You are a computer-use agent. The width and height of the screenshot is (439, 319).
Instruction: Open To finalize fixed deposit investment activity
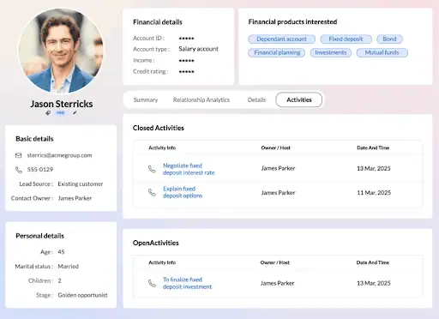tap(188, 283)
